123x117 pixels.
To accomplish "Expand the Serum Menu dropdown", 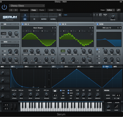I will 105,15.
